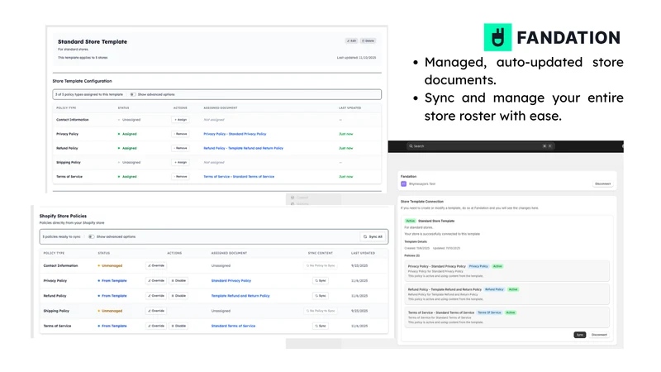Assign a document to Shipping Policy
Image resolution: width=661 pixels, height=372 pixels.
coord(180,162)
